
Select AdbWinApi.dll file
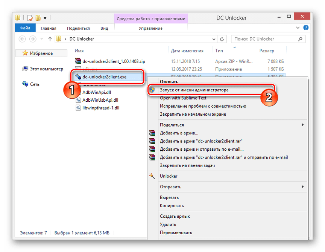pos(97,92)
